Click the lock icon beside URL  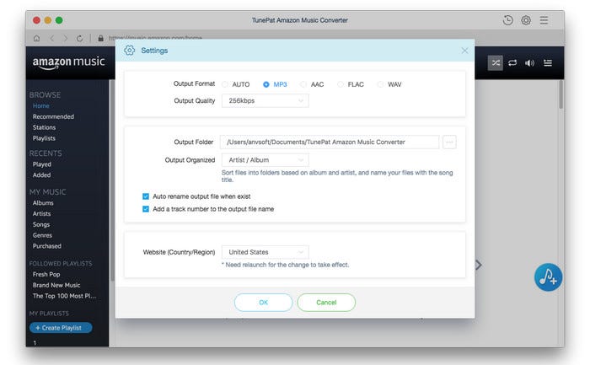point(100,39)
